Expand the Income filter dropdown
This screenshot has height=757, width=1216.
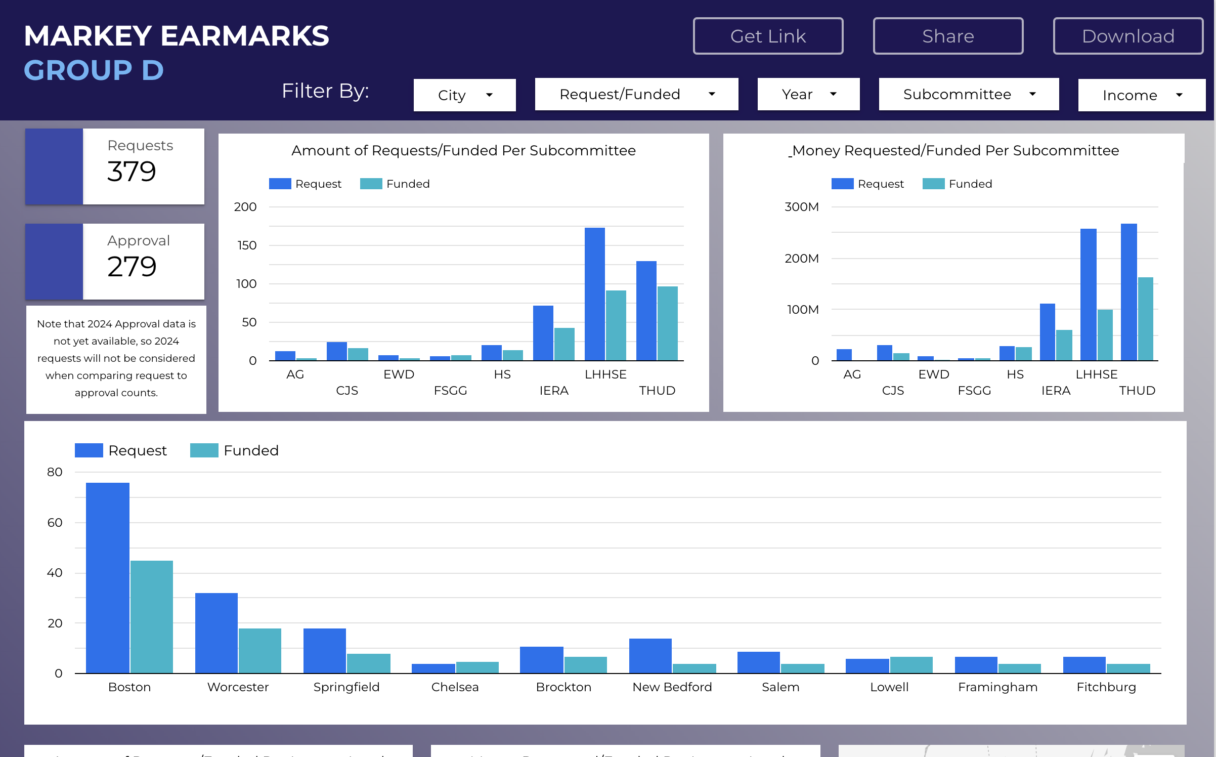(1142, 95)
